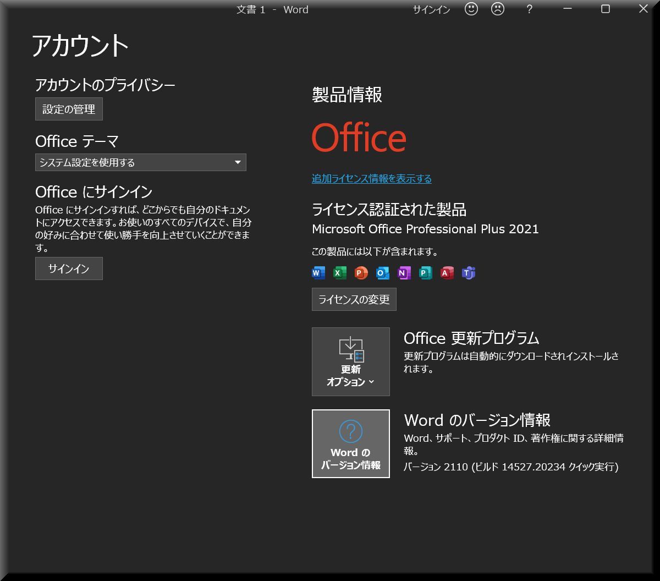Image resolution: width=660 pixels, height=581 pixels.
Task: Click the Teams app icon
Action: click(469, 273)
